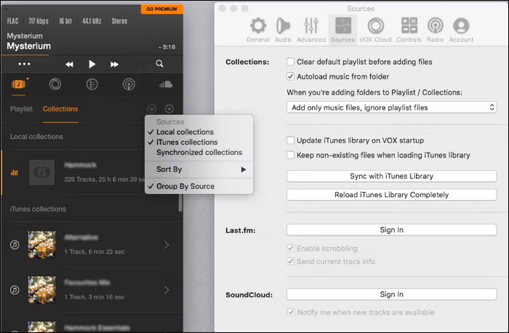Screen dimensions: 509x333
Task: Open the Account preferences pane
Action: pyautogui.click(x=460, y=29)
